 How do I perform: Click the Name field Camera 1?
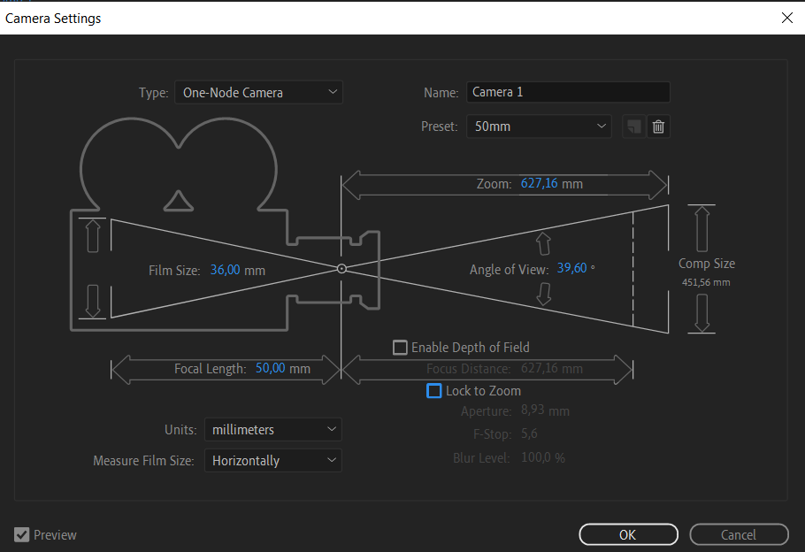click(568, 92)
